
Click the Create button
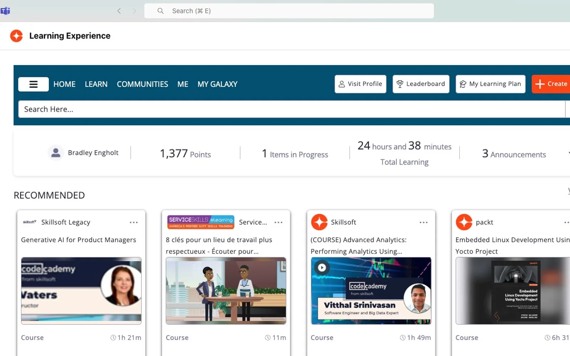pyautogui.click(x=551, y=84)
